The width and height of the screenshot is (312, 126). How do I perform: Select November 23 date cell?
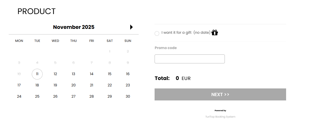click(x=128, y=85)
